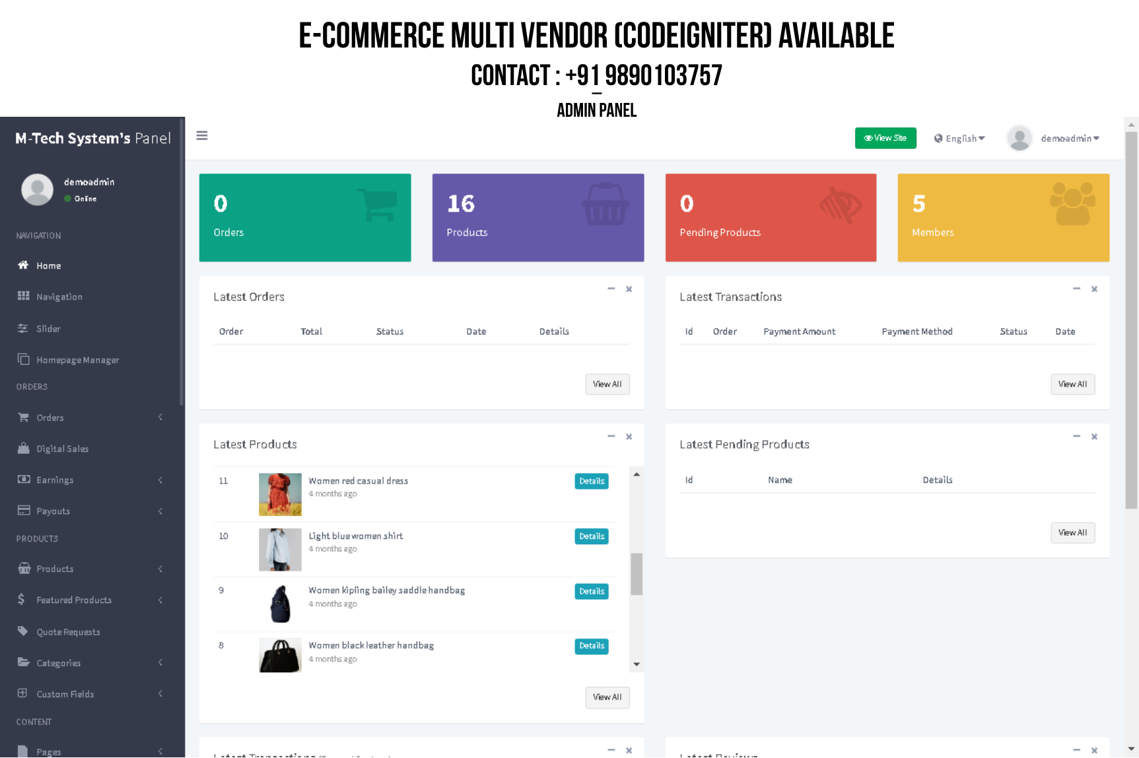Open the English language dropdown
Viewport: 1139px width, 758px height.
(959, 139)
